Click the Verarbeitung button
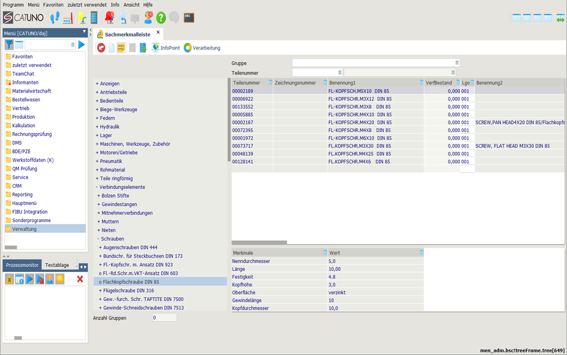567x355 pixels. (x=202, y=48)
